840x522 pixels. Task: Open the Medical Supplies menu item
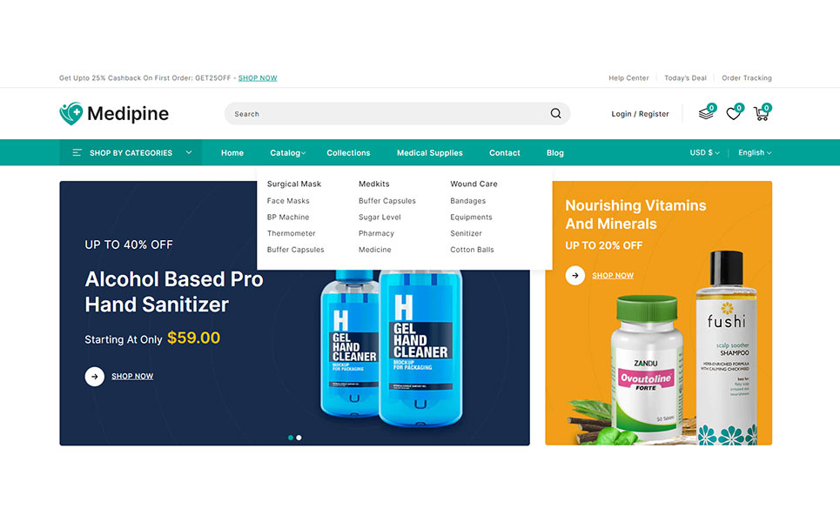pyautogui.click(x=430, y=153)
